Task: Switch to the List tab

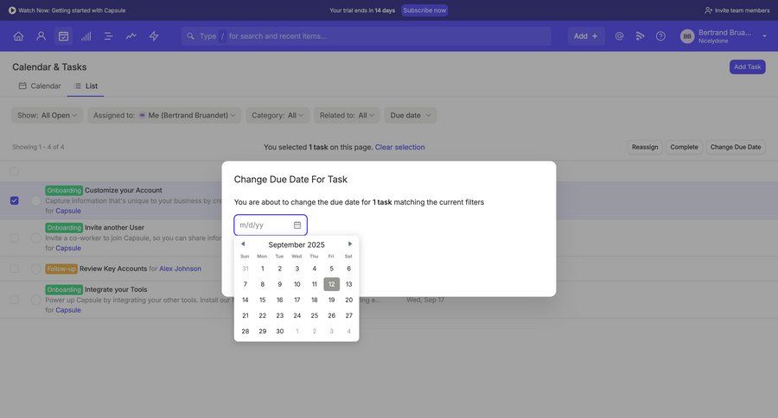Action: (86, 85)
